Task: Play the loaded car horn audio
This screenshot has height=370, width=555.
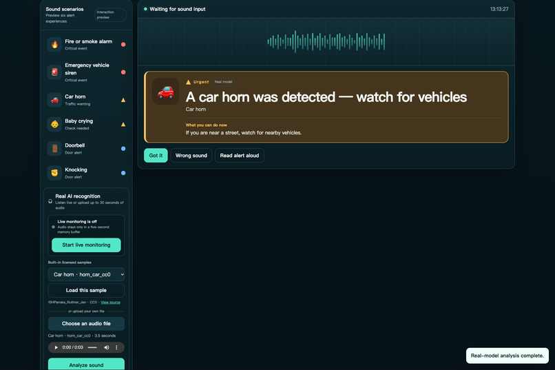Action: [x=56, y=347]
